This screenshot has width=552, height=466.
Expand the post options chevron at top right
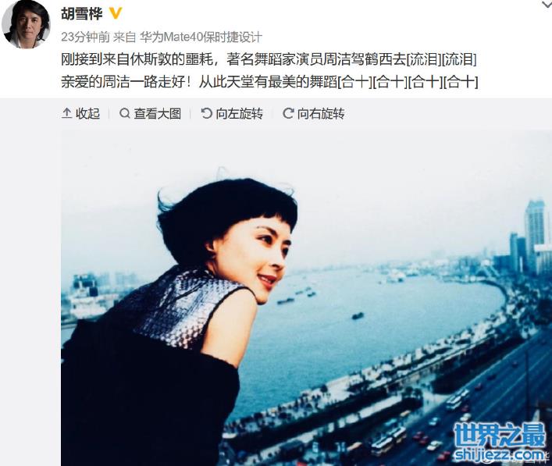547,4
